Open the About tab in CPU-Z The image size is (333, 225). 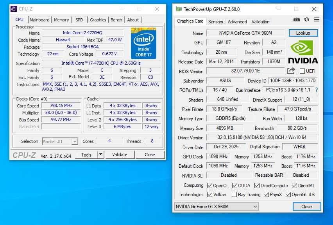pos(133,20)
